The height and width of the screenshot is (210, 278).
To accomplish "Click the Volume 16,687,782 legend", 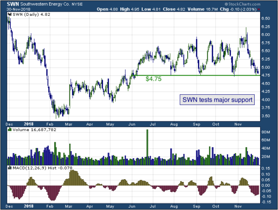I will click(34, 130).
